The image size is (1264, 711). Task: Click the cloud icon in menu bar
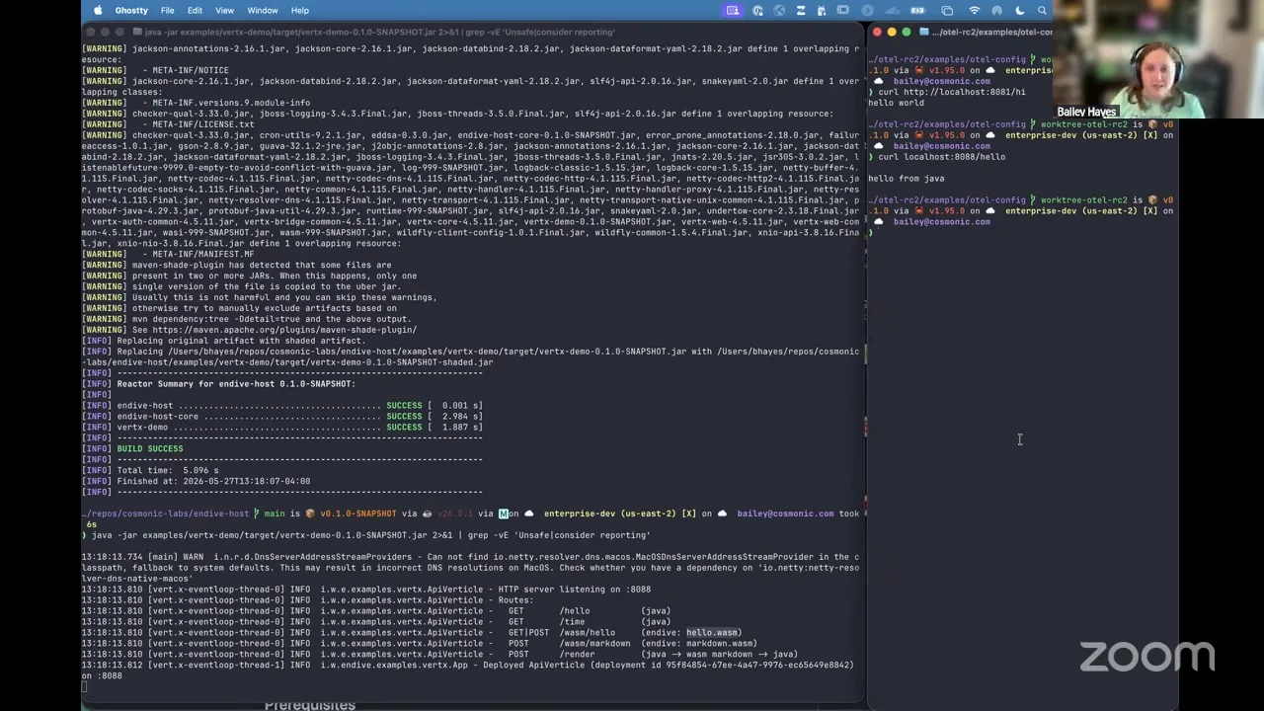pos(894,10)
